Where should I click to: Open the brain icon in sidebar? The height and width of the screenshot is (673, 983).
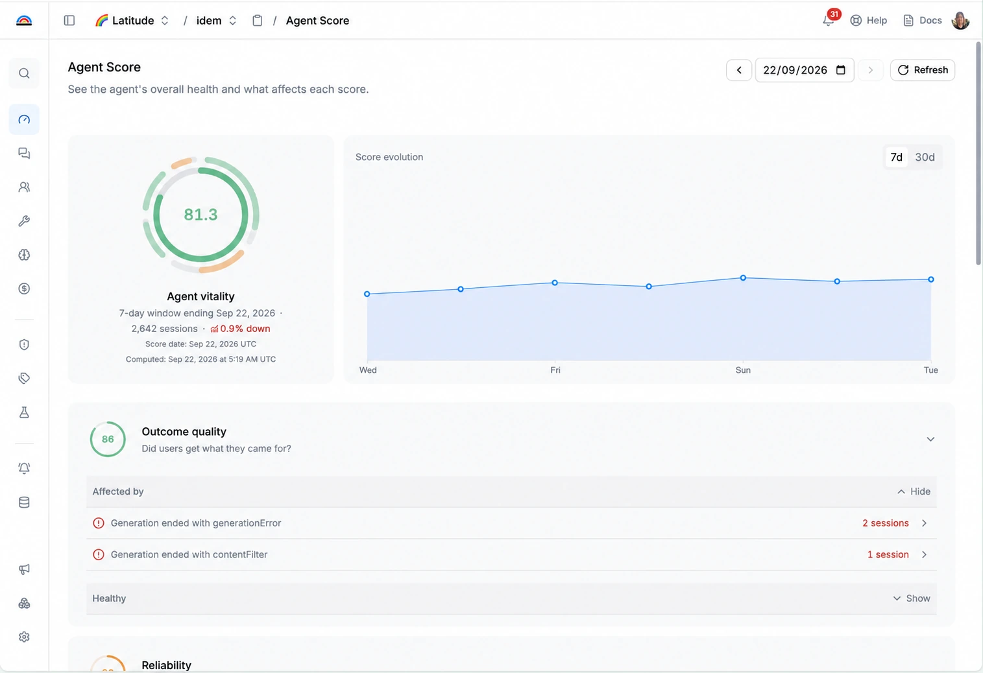(x=24, y=255)
